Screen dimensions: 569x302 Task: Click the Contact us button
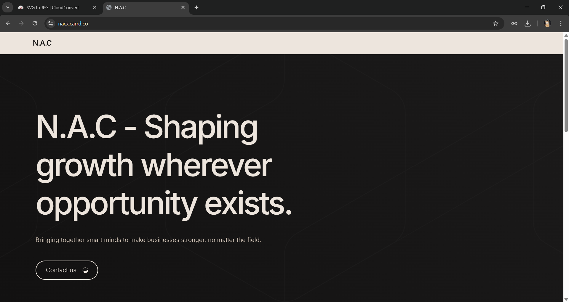point(67,270)
